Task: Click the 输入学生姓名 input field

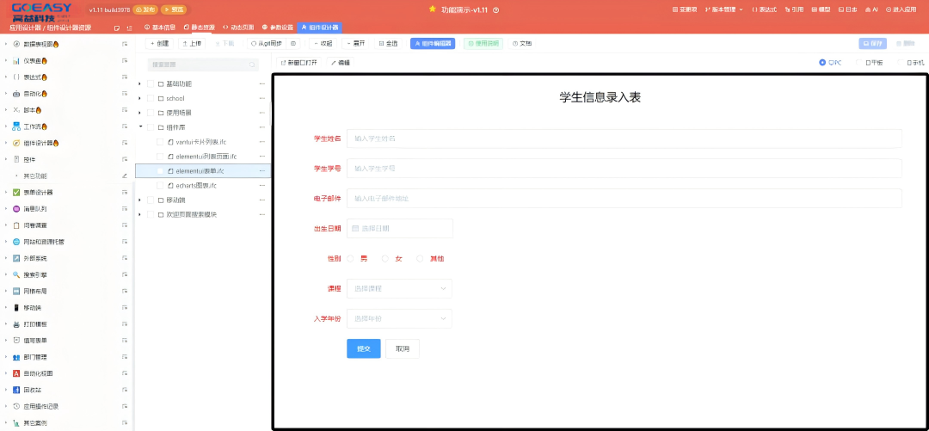Action: tap(624, 139)
